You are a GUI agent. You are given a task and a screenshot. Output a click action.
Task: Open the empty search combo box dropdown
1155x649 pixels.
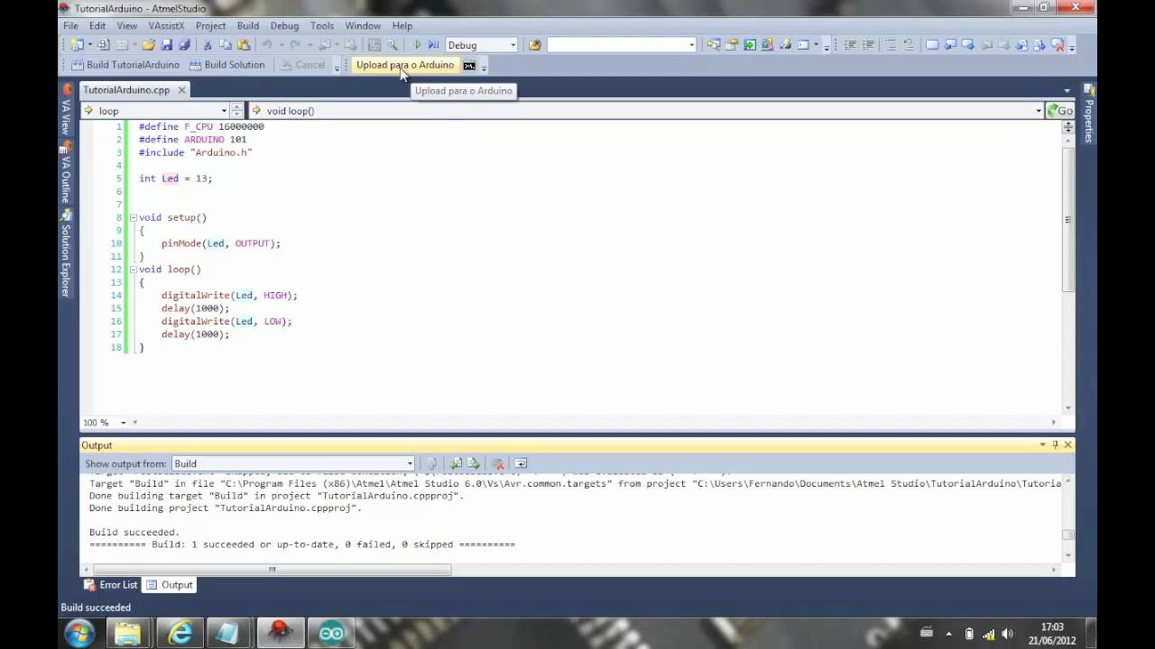(x=692, y=44)
